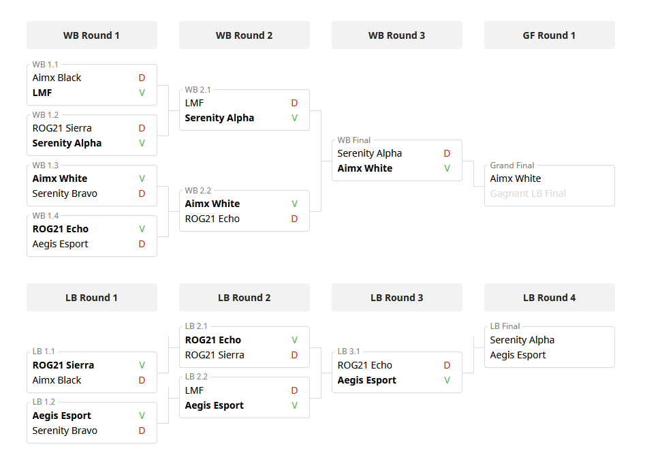
Task: Open Aimx White in the WB Final
Action: tap(364, 168)
